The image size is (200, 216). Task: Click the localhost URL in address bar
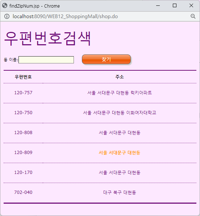click(x=65, y=16)
